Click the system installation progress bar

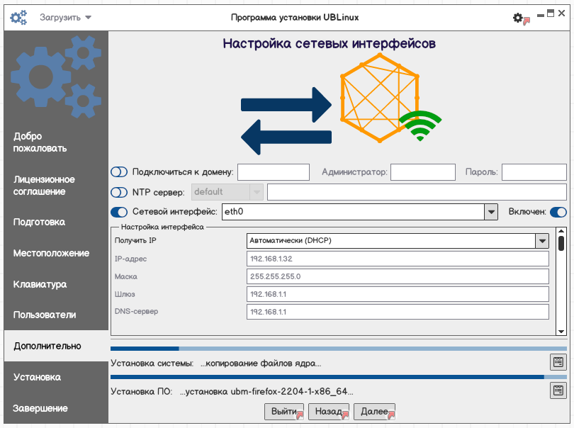pyautogui.click(x=339, y=349)
